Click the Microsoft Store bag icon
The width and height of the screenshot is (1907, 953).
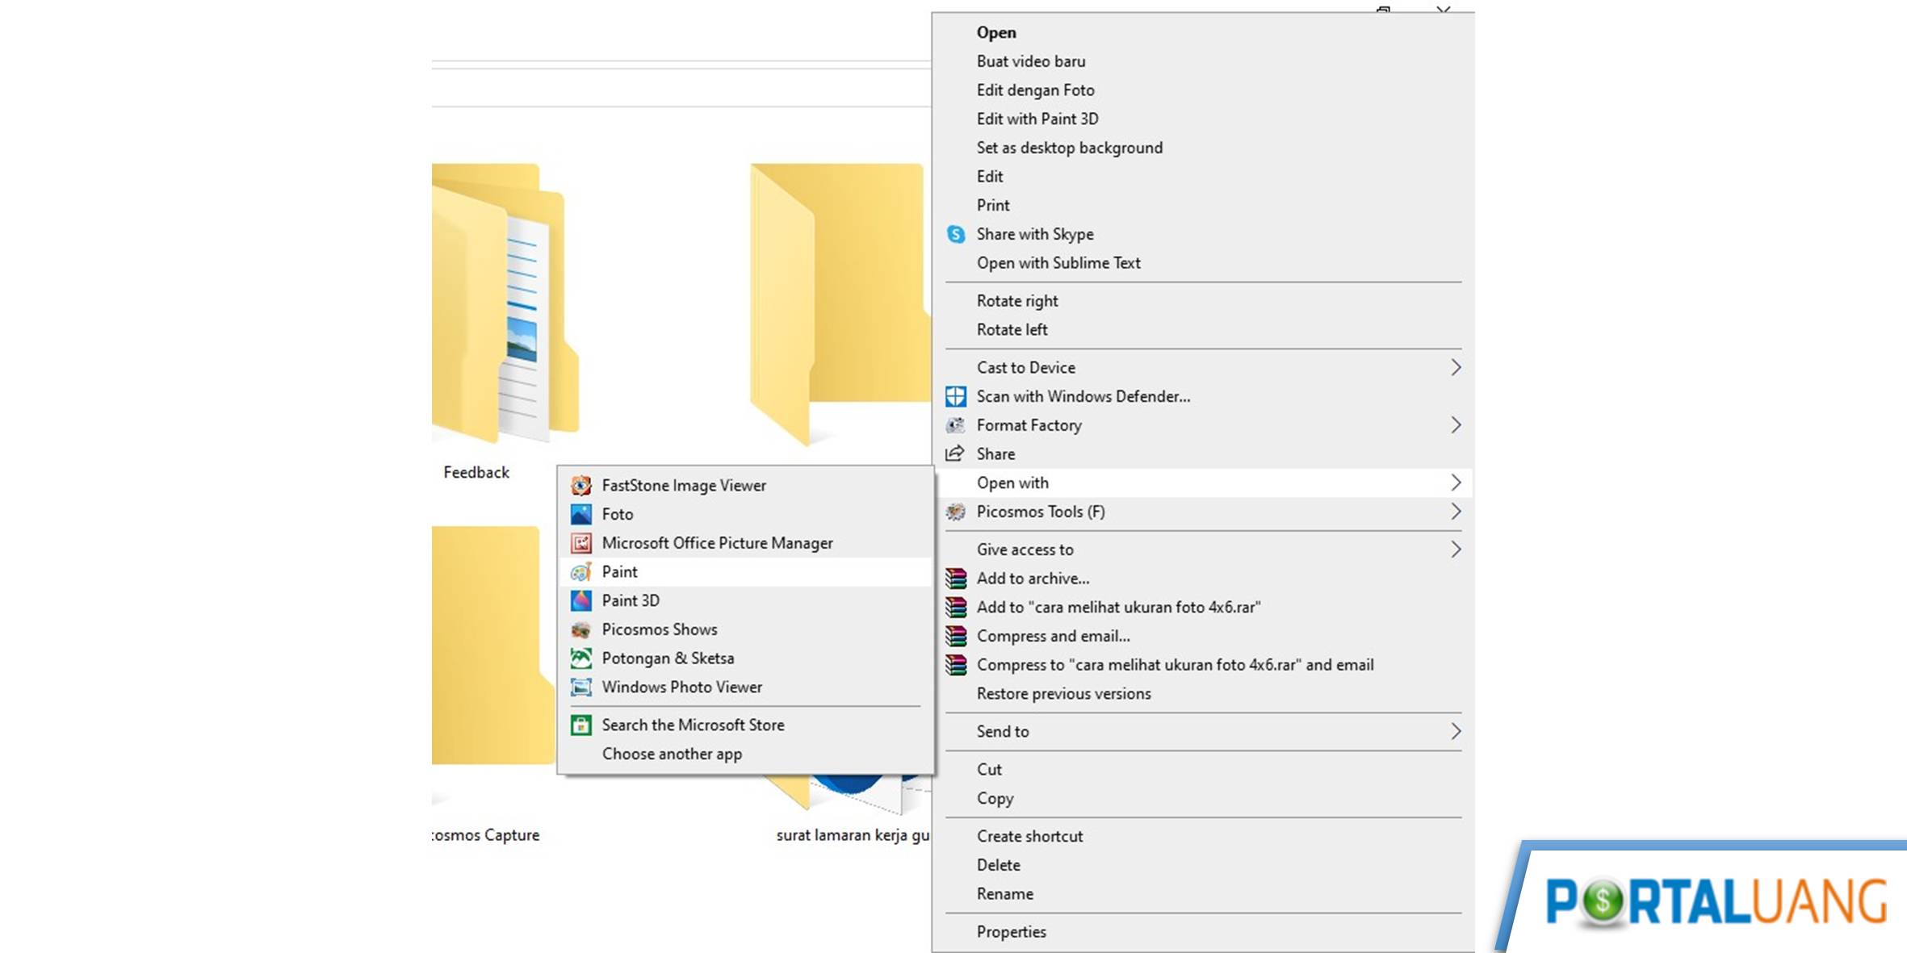(x=581, y=725)
